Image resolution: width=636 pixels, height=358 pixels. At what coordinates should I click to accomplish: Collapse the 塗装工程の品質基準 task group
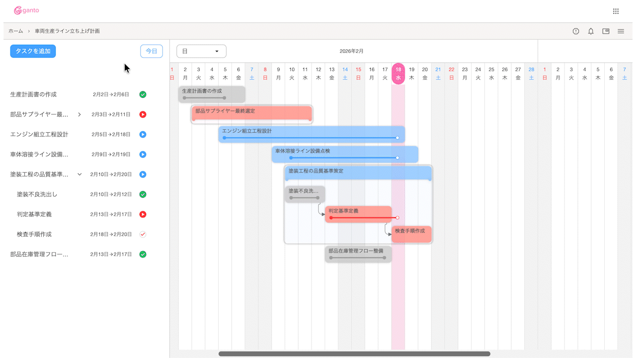tap(79, 175)
